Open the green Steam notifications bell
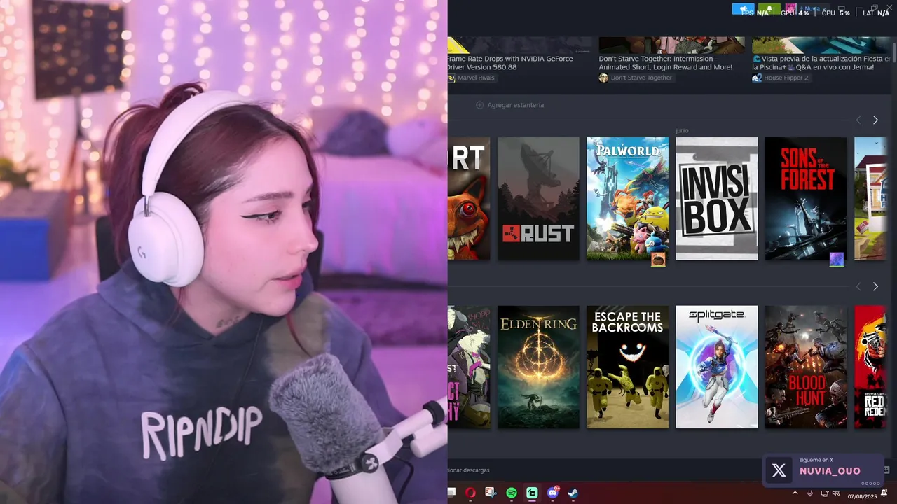 click(769, 9)
